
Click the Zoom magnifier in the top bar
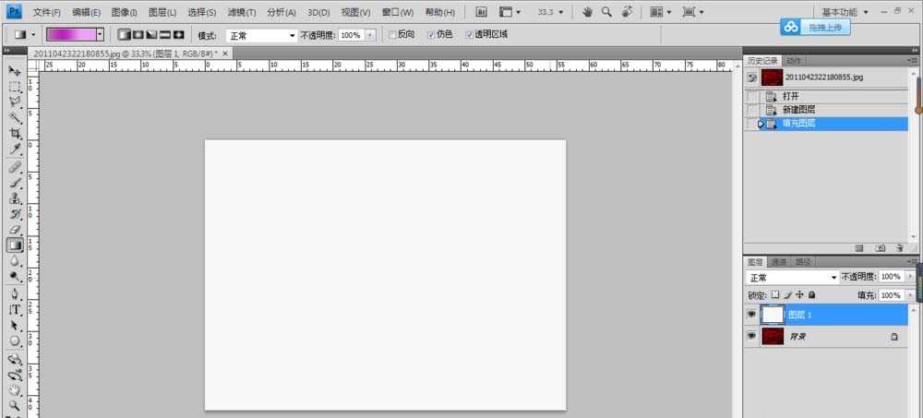tap(606, 12)
